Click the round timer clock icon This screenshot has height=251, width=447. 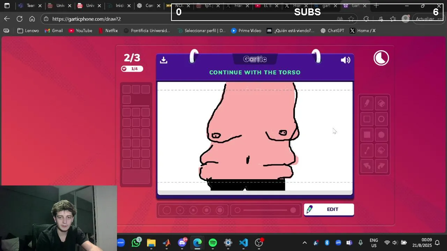click(x=381, y=58)
